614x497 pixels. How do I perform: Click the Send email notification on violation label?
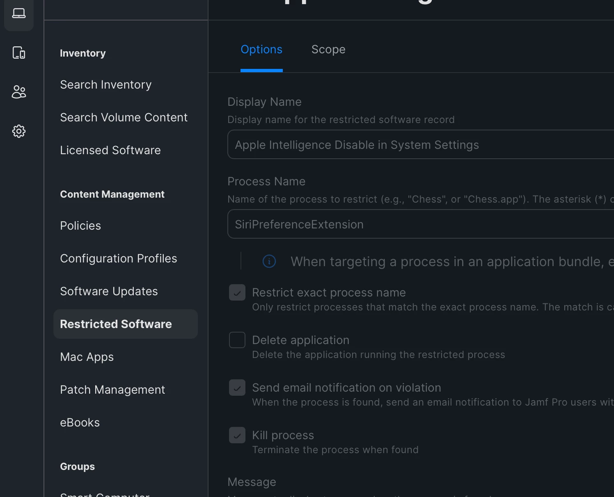[x=347, y=388]
